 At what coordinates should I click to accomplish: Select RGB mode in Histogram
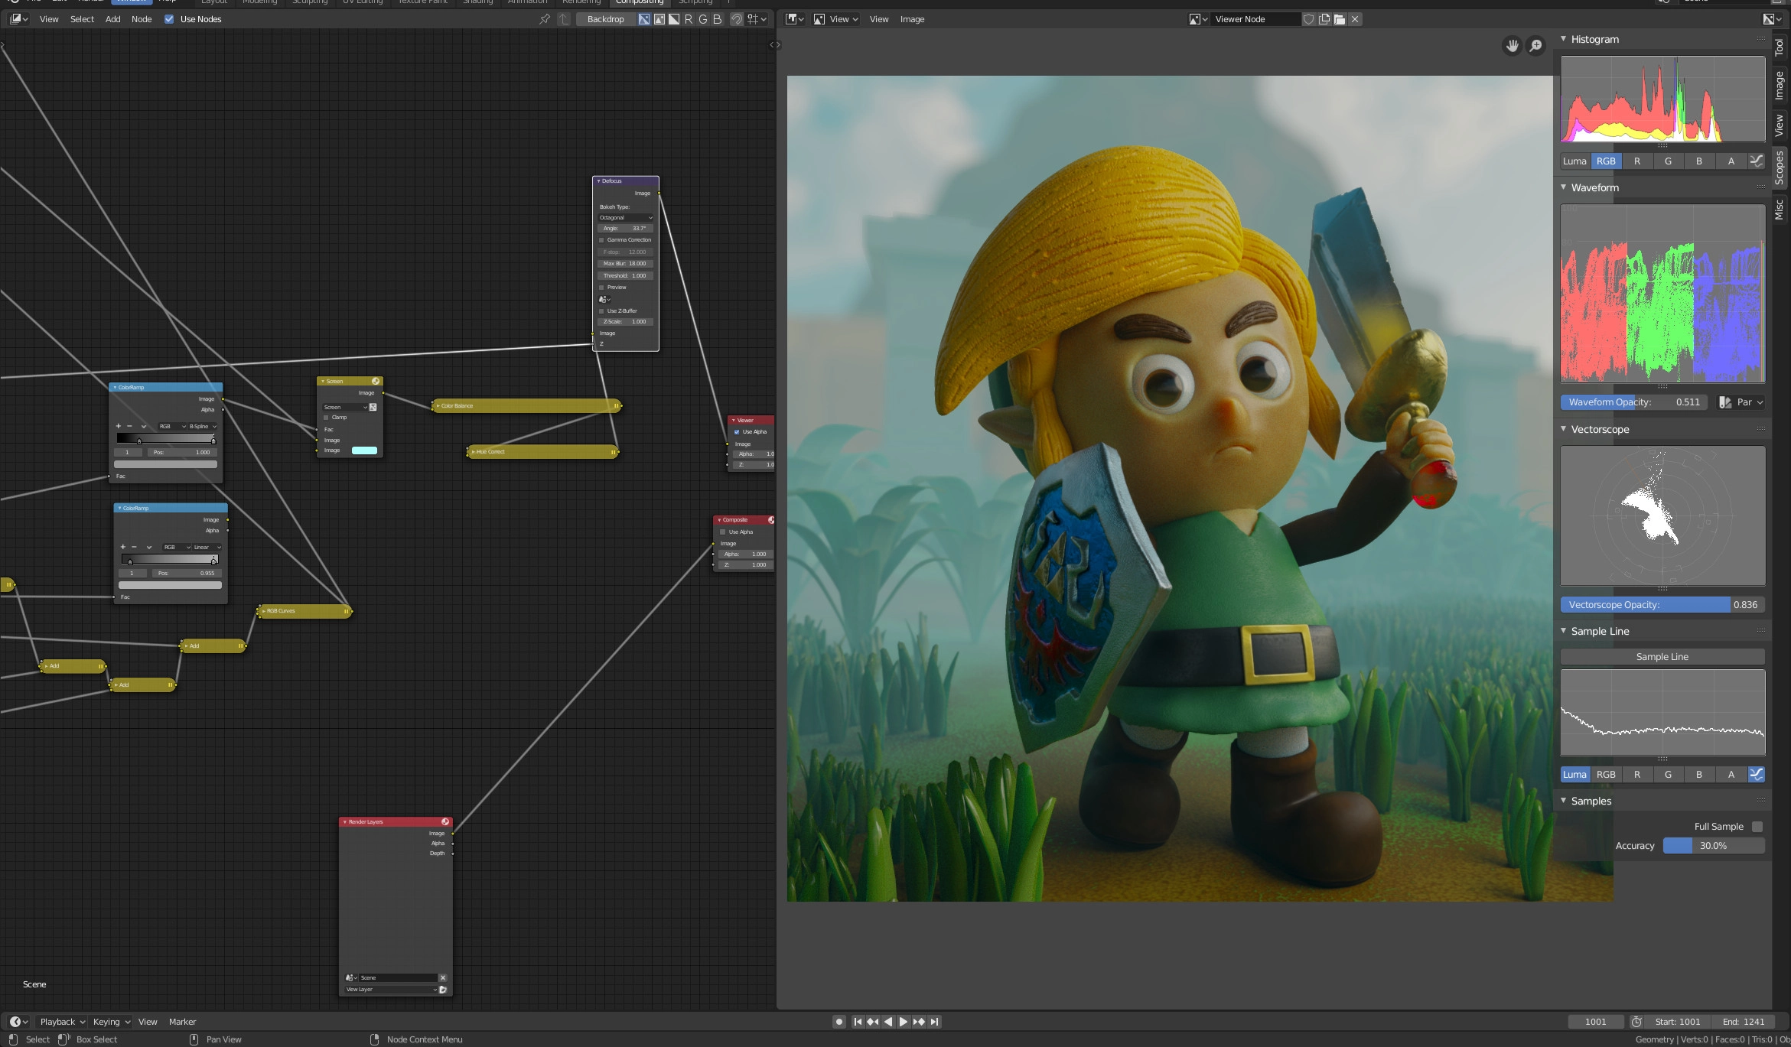pyautogui.click(x=1606, y=161)
